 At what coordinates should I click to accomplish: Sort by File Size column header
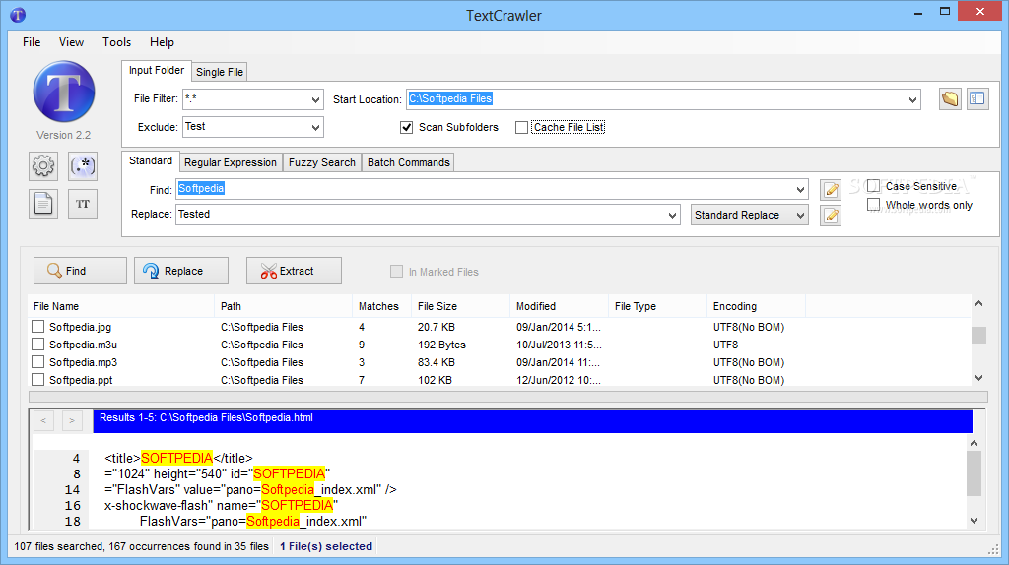pyautogui.click(x=461, y=306)
